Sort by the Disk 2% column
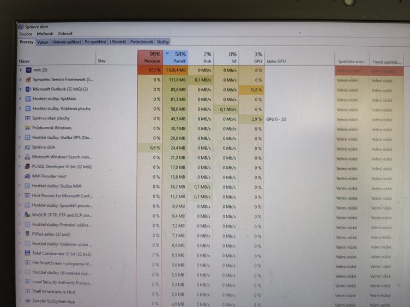The height and width of the screenshot is (307, 410). click(x=201, y=58)
